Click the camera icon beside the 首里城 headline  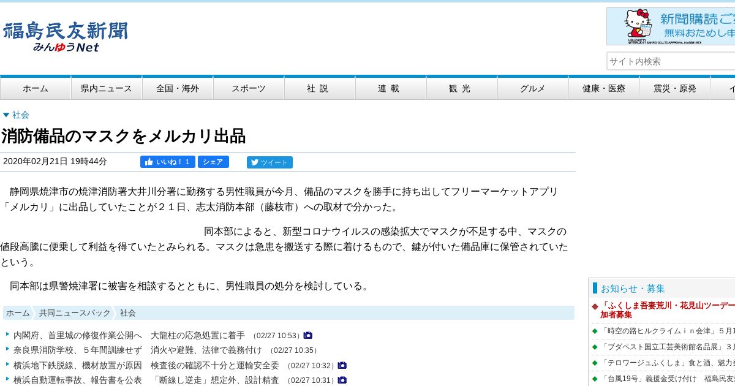click(308, 335)
